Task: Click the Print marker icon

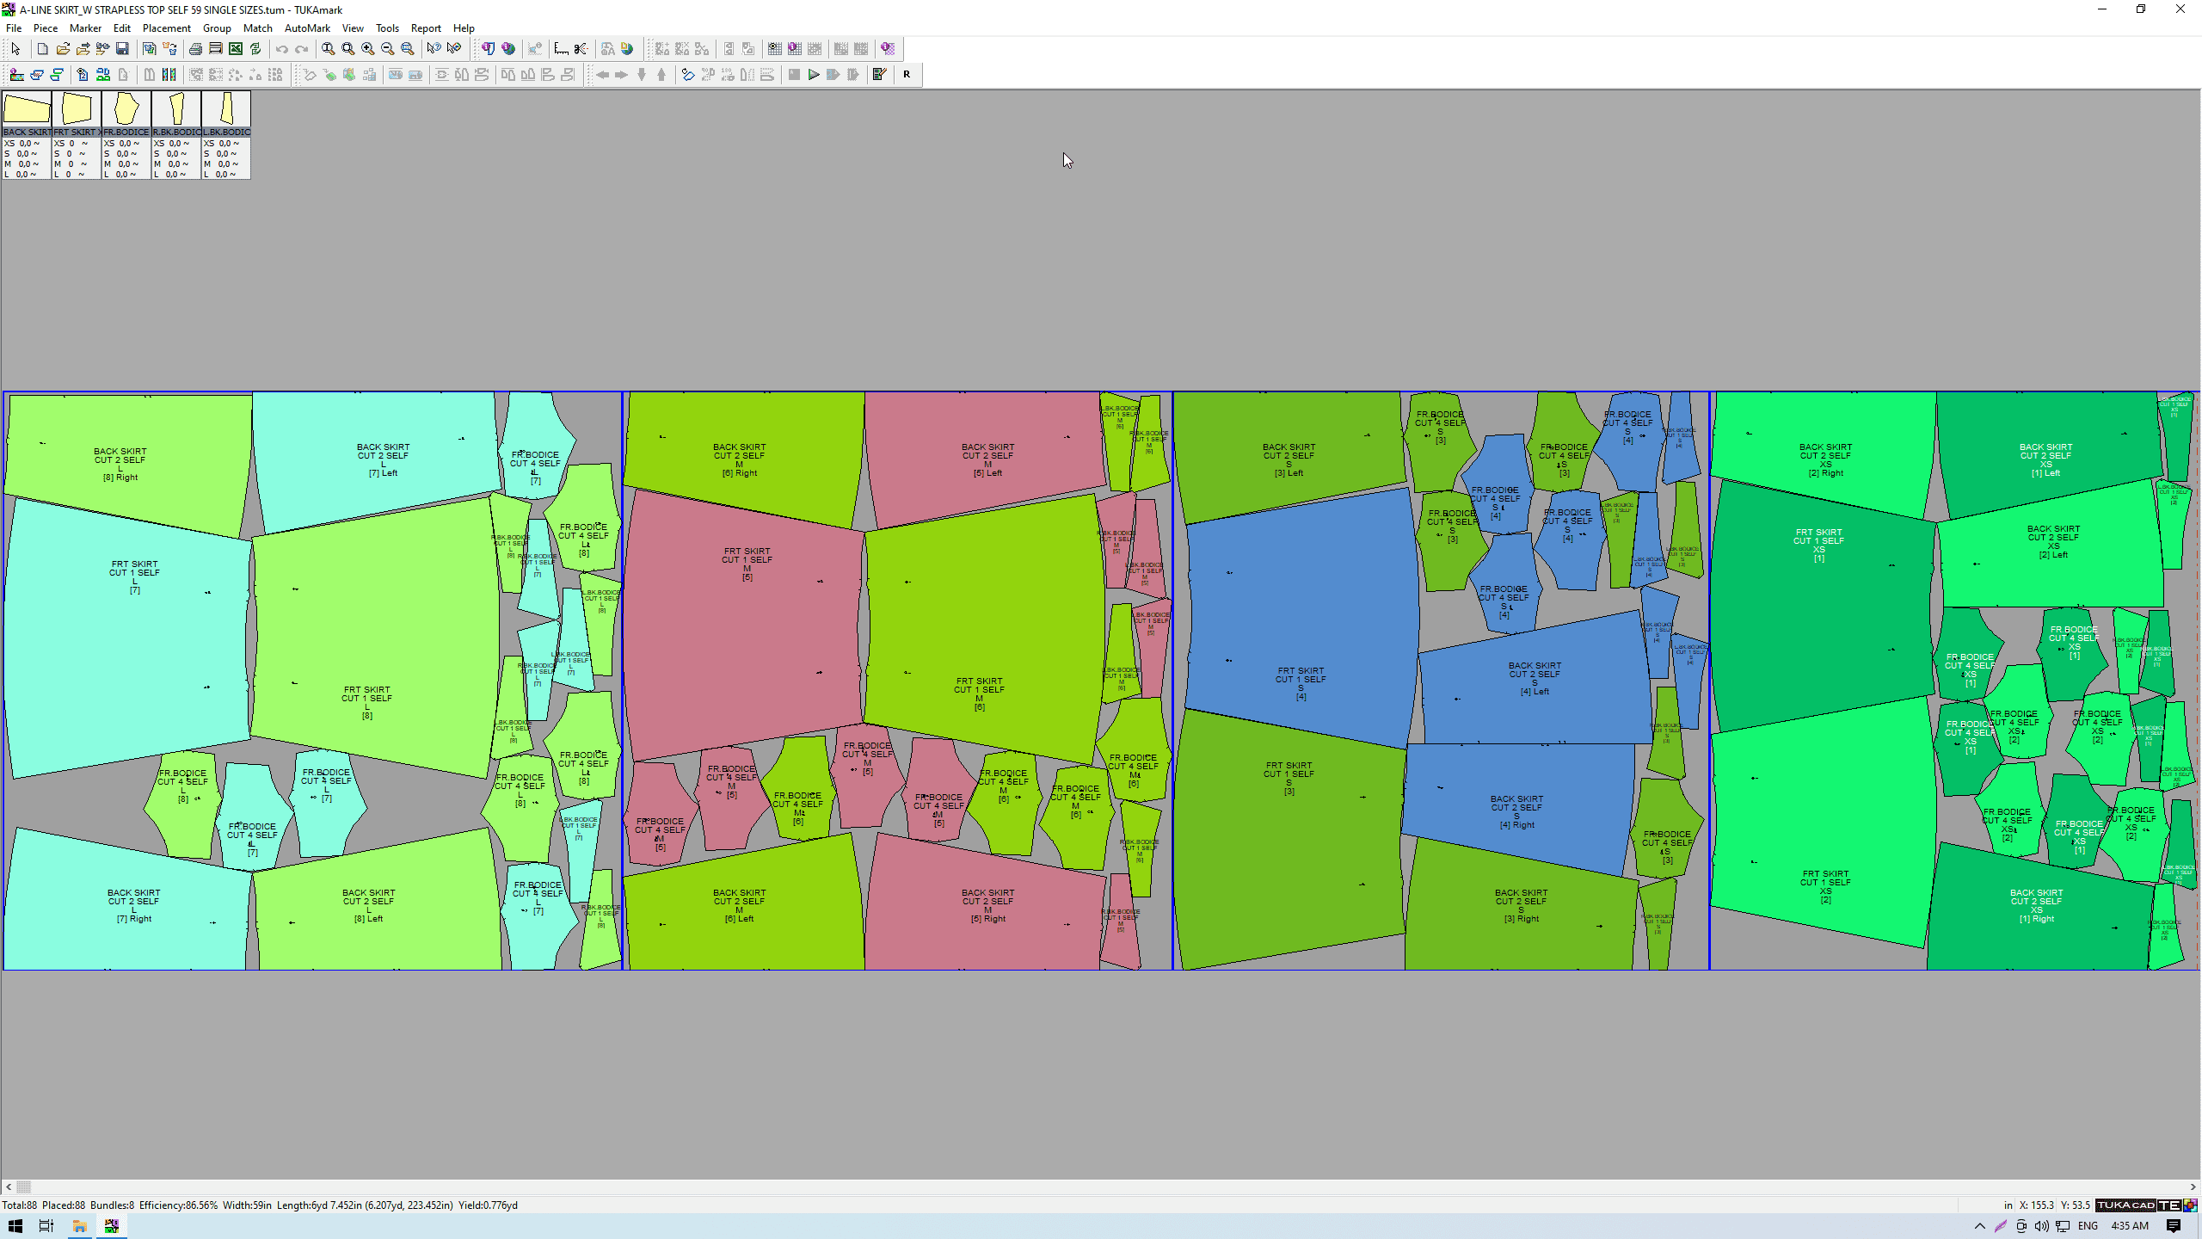Action: 195,49
